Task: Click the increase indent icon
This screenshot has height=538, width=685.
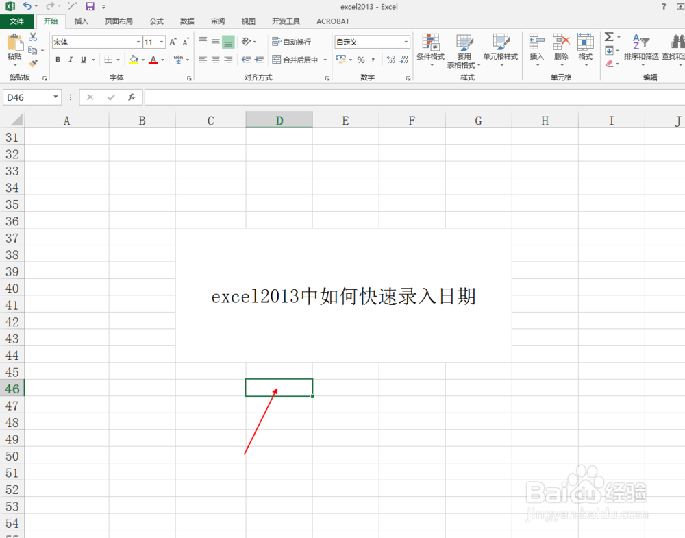Action: 259,60
